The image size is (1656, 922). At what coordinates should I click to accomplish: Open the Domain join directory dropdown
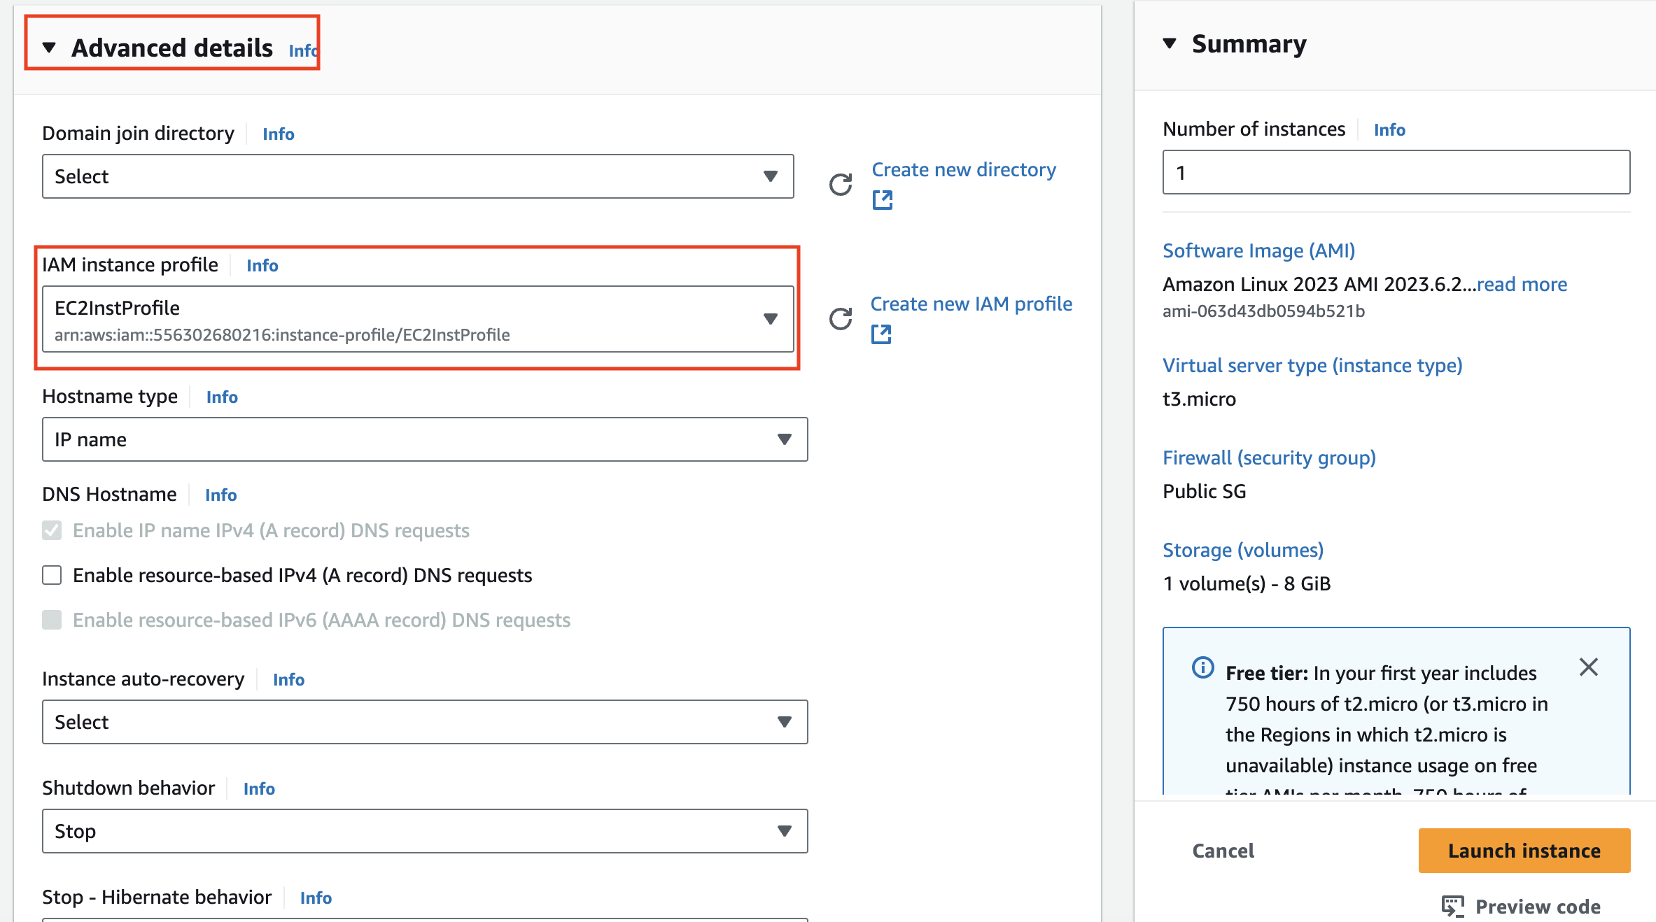(x=417, y=176)
